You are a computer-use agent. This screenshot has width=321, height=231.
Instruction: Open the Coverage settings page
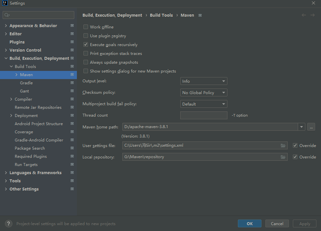pyautogui.click(x=24, y=132)
